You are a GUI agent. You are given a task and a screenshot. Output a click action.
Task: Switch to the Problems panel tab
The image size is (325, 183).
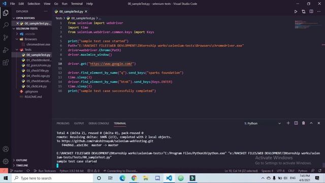coord(63,123)
